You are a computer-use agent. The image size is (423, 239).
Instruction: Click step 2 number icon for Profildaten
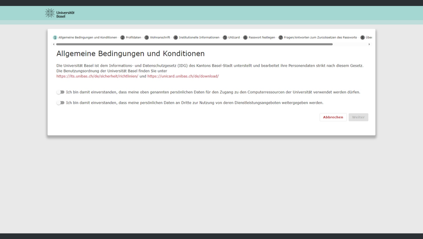(x=122, y=38)
